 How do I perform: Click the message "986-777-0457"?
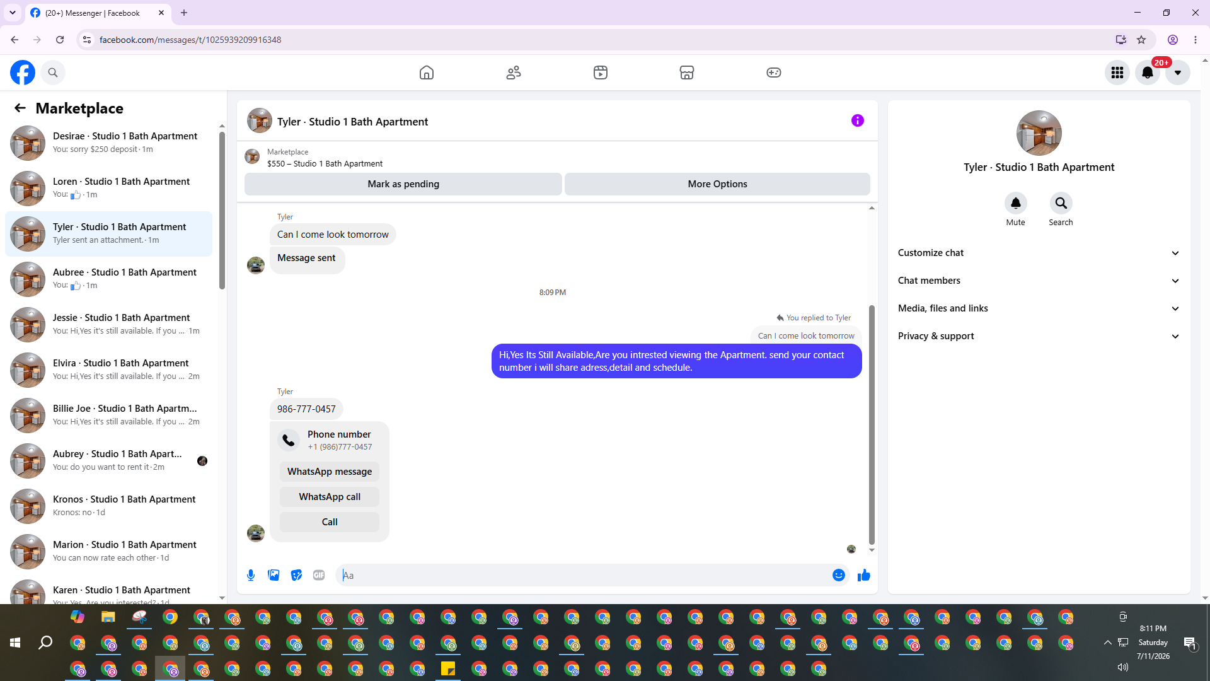tap(306, 409)
